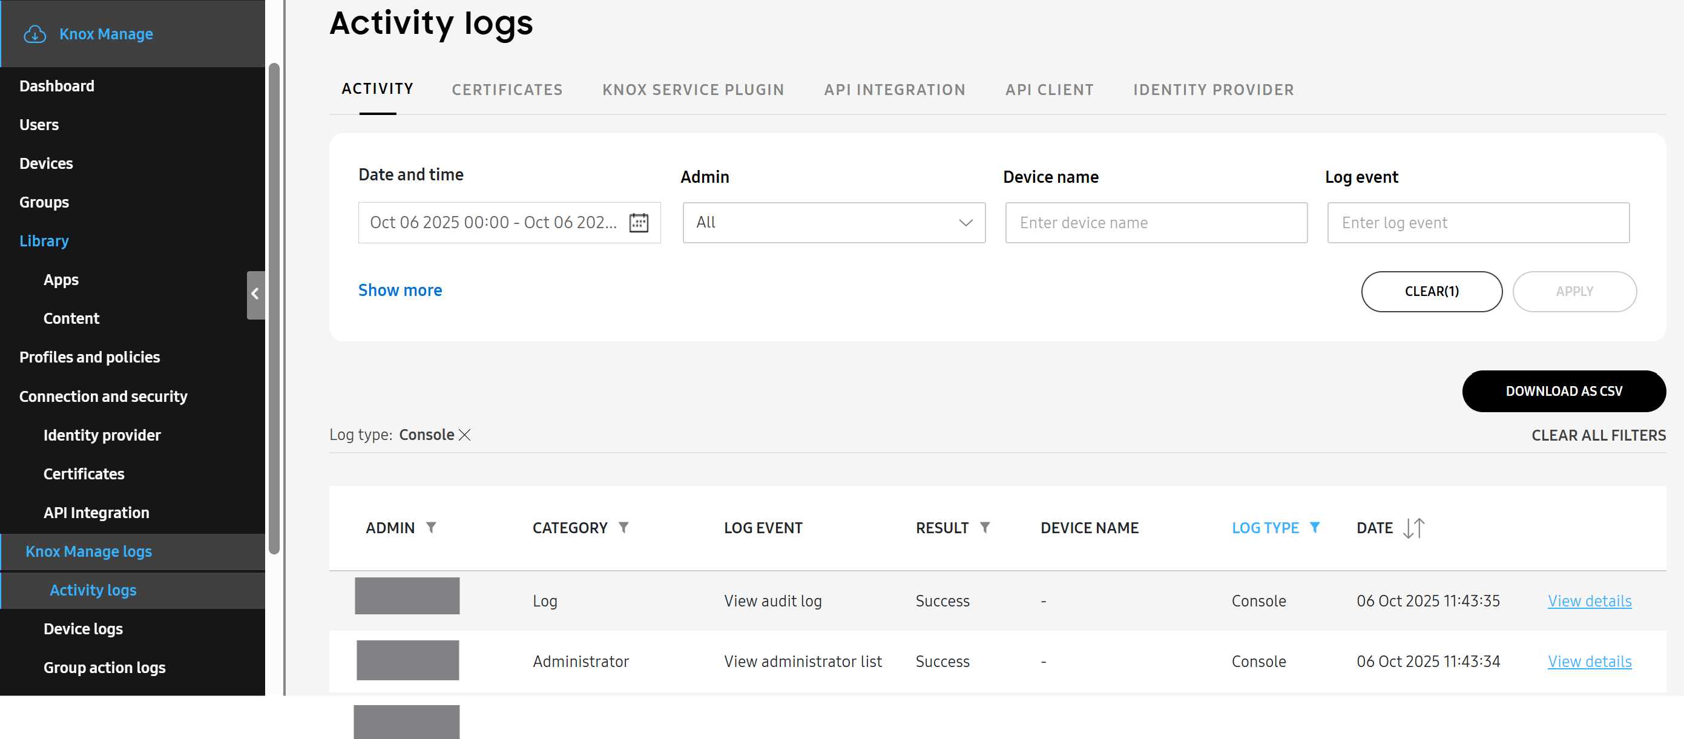Select Device logs in the sidebar
The height and width of the screenshot is (739, 1684).
point(83,629)
